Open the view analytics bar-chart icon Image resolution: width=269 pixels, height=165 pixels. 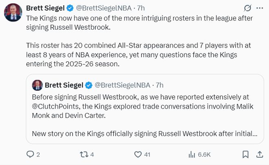(x=192, y=154)
